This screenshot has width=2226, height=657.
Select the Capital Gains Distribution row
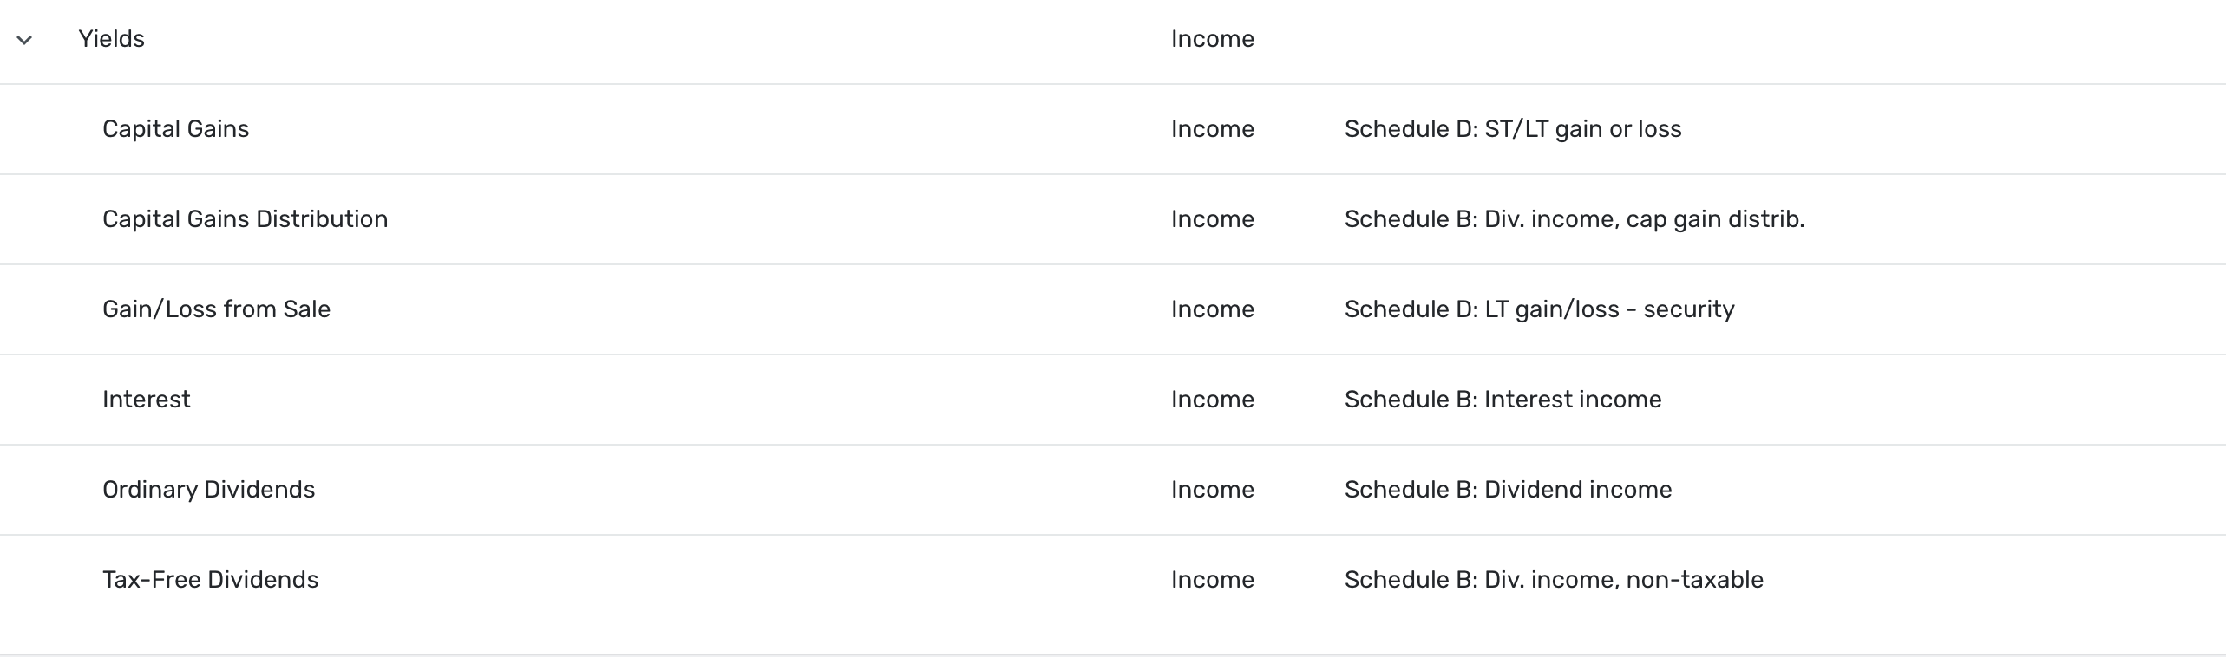pos(246,218)
